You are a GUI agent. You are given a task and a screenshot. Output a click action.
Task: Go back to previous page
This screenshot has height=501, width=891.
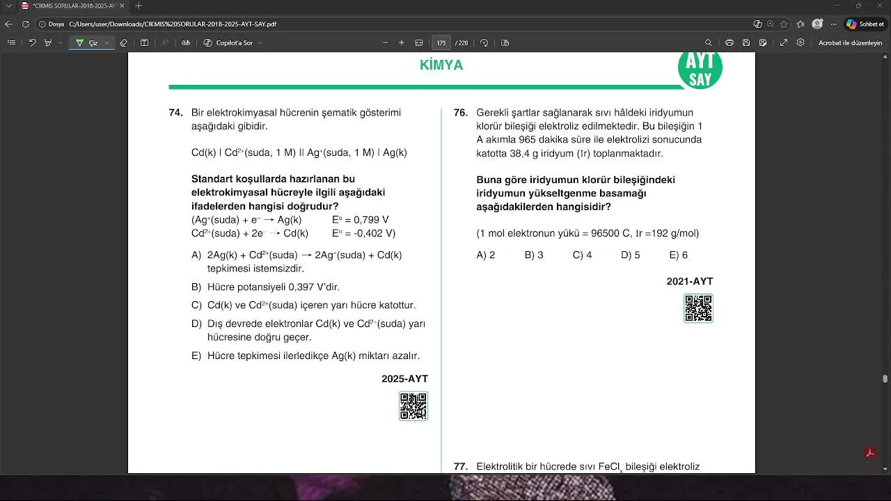[x=8, y=24]
